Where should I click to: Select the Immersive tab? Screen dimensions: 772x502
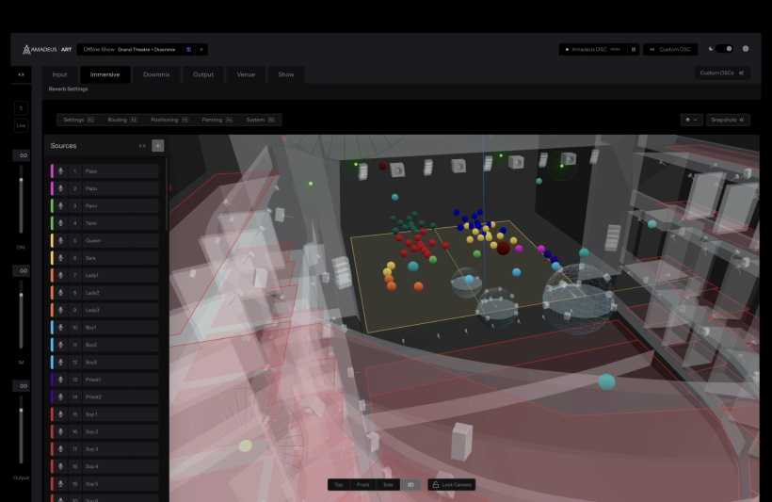(x=105, y=74)
